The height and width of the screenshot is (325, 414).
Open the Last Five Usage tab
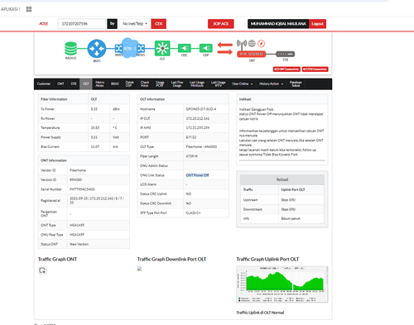click(x=177, y=84)
